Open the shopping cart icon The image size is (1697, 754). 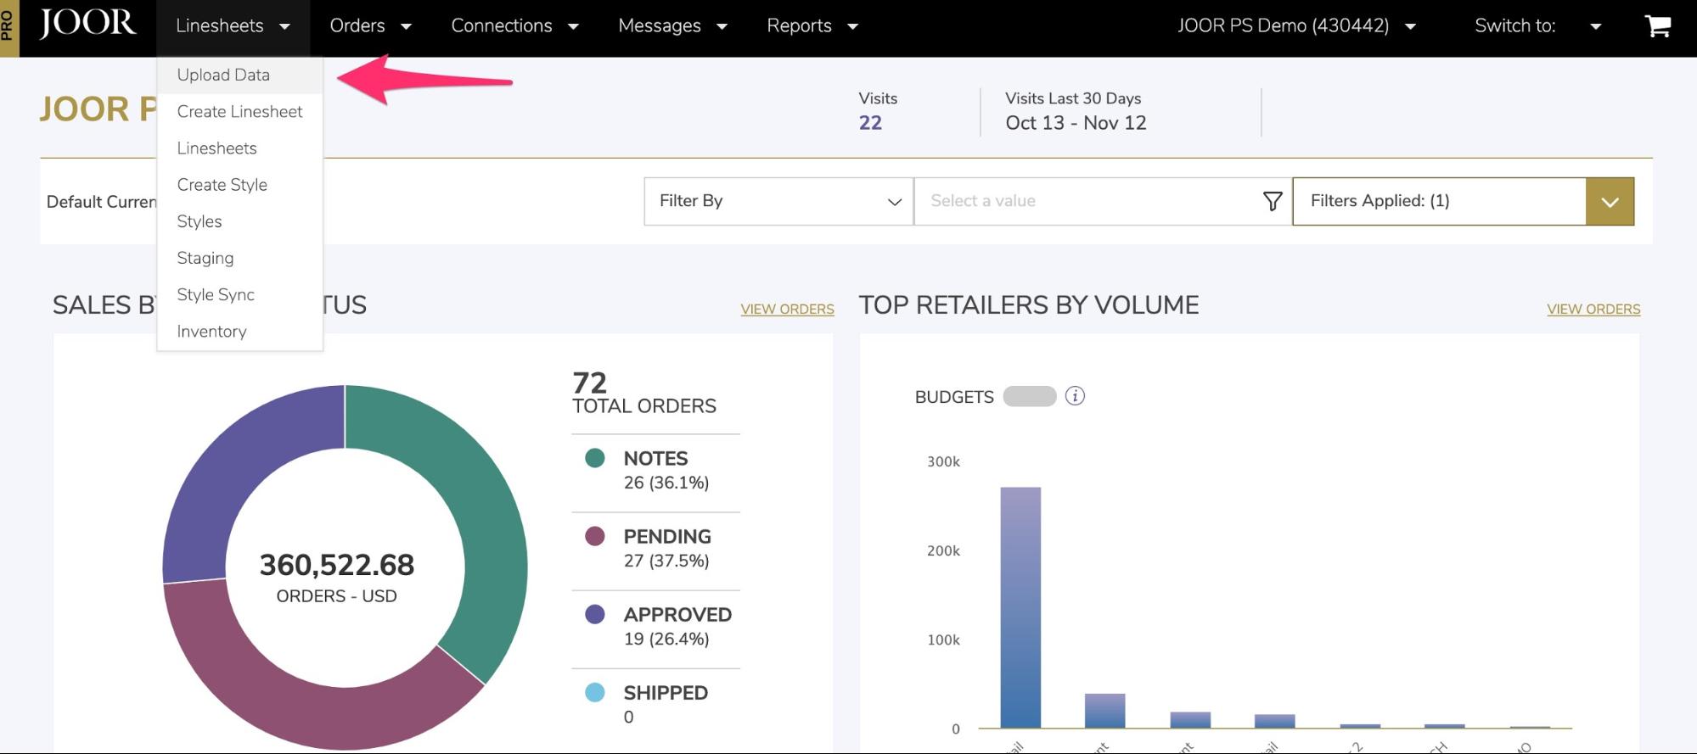coord(1657,25)
